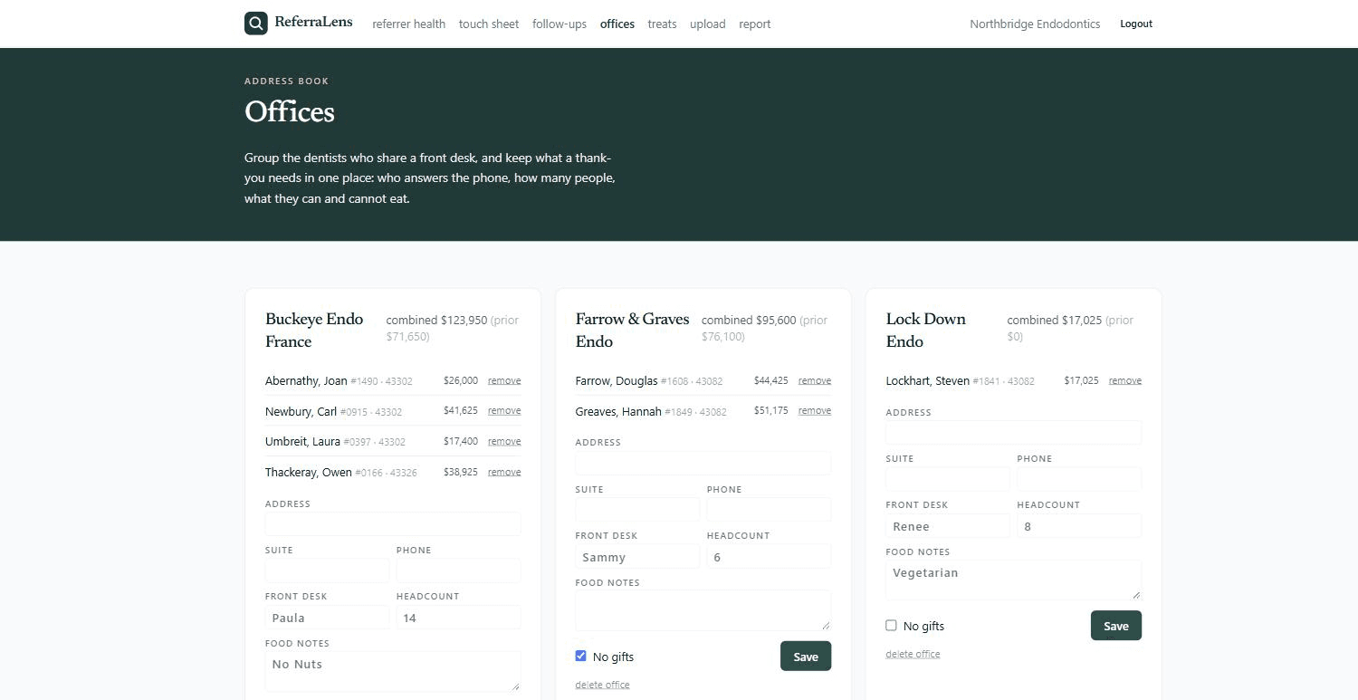Save the Lock Down Endo office
Viewport: 1358px width, 700px height.
[x=1116, y=626]
